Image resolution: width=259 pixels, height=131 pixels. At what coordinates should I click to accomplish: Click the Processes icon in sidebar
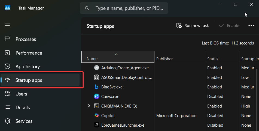[7, 39]
